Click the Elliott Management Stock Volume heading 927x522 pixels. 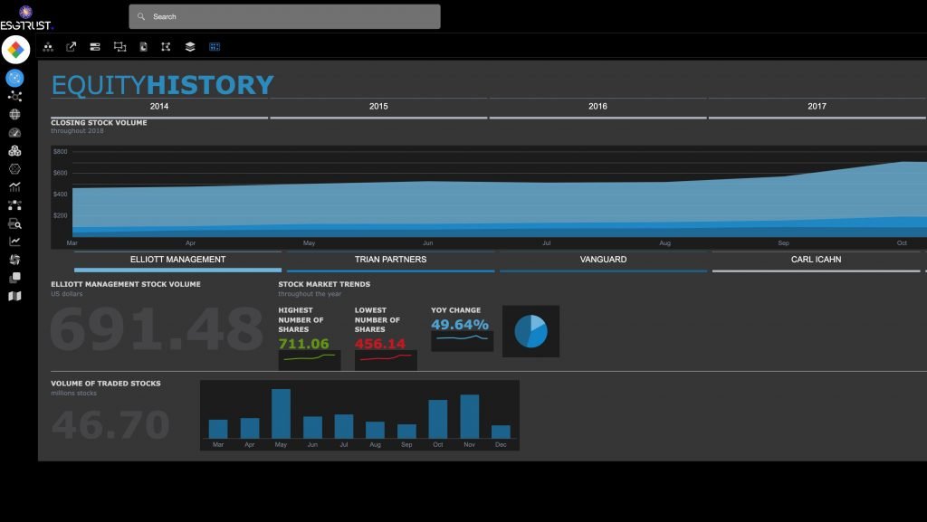click(x=126, y=284)
